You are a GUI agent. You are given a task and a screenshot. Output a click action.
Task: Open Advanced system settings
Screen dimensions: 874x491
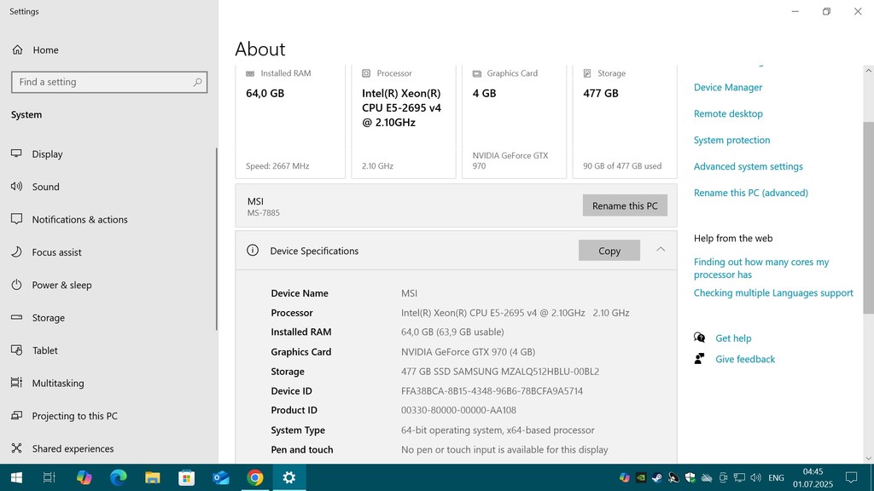coord(748,166)
